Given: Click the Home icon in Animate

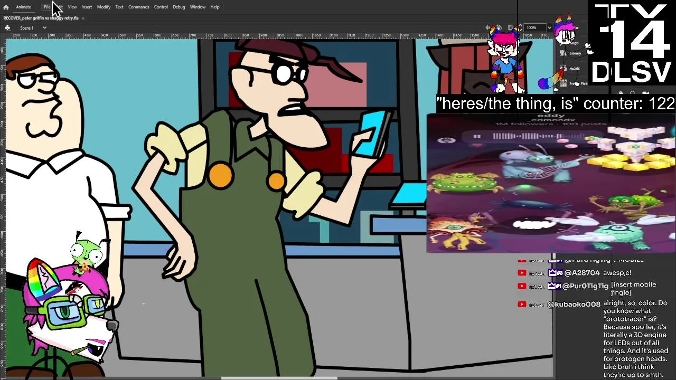Looking at the screenshot, I should pos(6,7).
